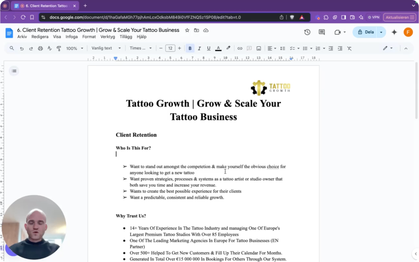The image size is (419, 262).
Task: Open the text color picker
Action: (218, 48)
